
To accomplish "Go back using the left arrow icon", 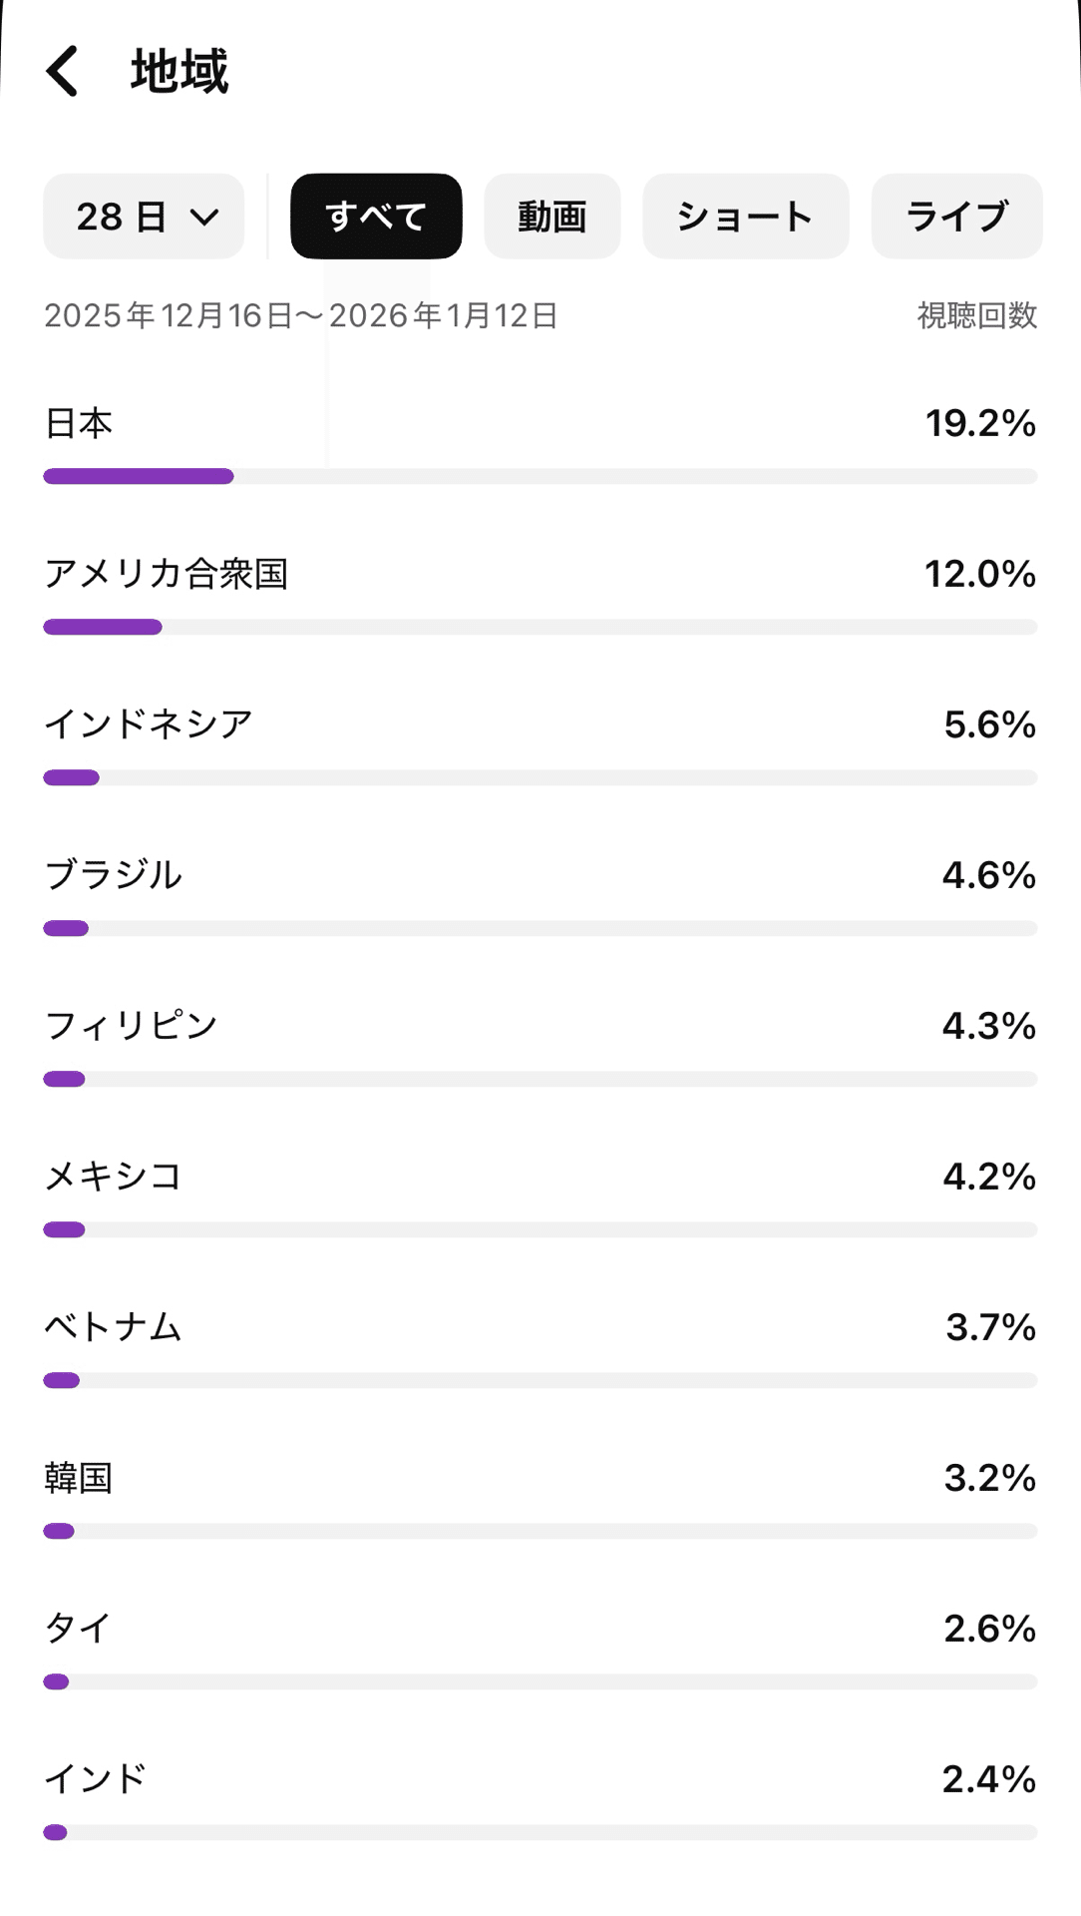I will pos(62,71).
